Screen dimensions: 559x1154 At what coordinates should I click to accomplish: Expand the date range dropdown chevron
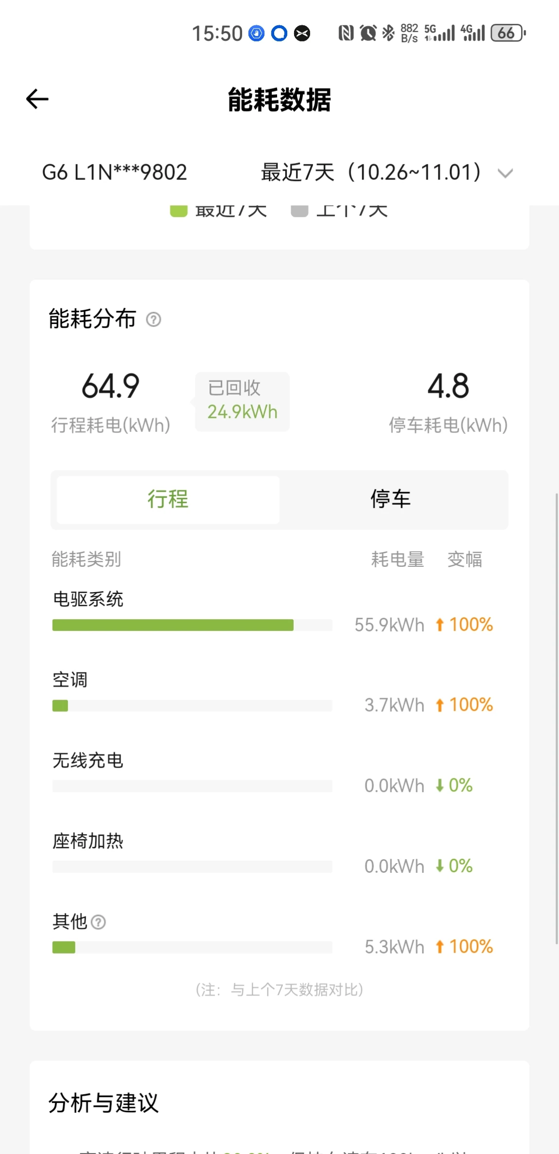[x=506, y=173]
